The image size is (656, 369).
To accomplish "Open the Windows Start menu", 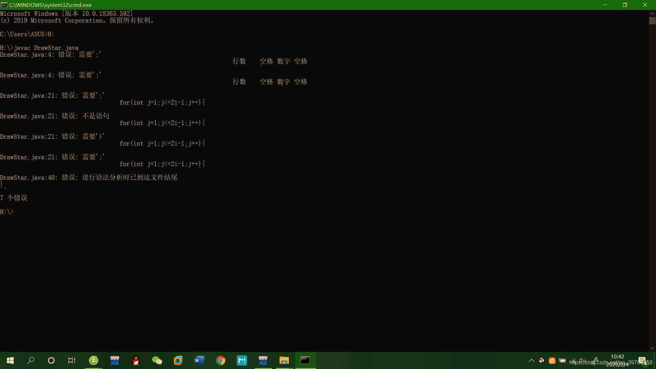I will (x=10, y=360).
